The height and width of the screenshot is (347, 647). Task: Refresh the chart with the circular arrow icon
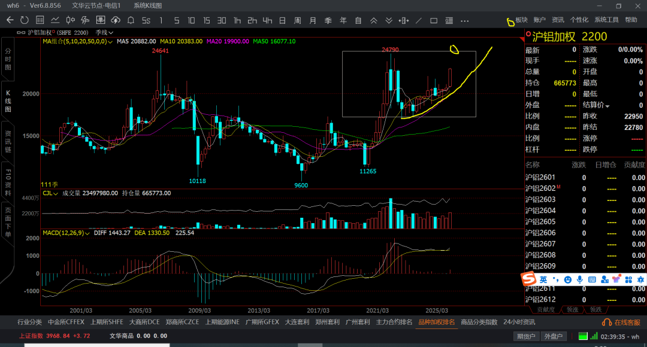pos(25,20)
